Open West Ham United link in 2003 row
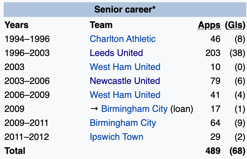The width and height of the screenshot is (247, 159). [x=125, y=67]
